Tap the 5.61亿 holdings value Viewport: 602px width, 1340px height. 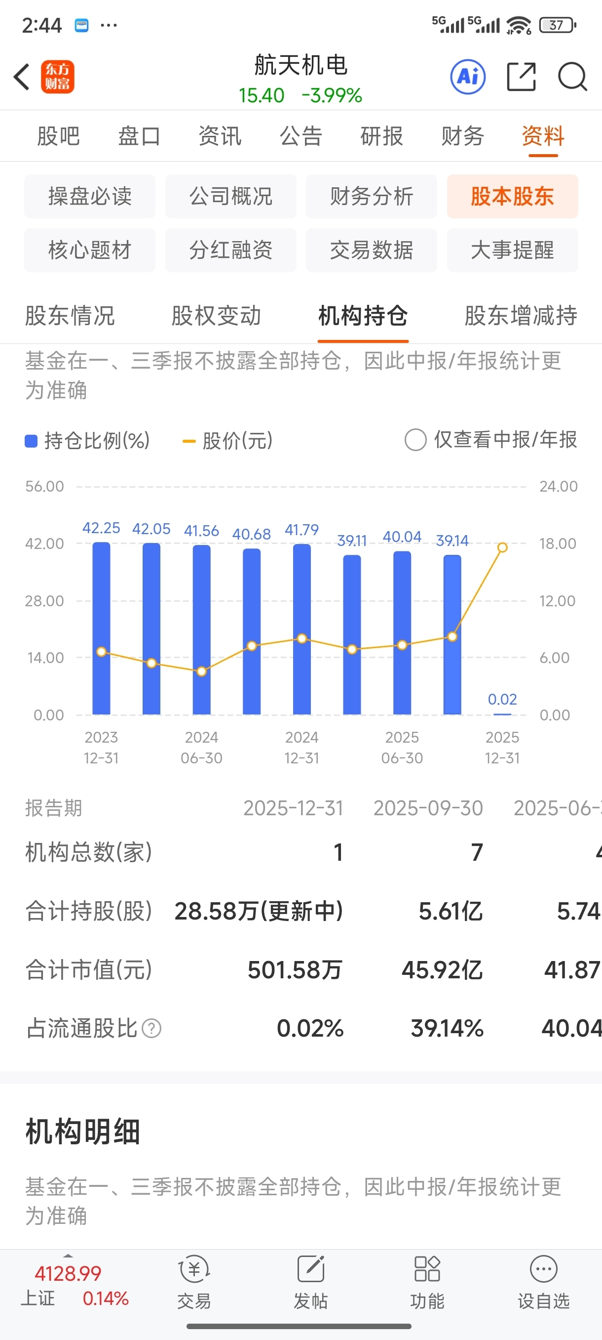(x=451, y=911)
